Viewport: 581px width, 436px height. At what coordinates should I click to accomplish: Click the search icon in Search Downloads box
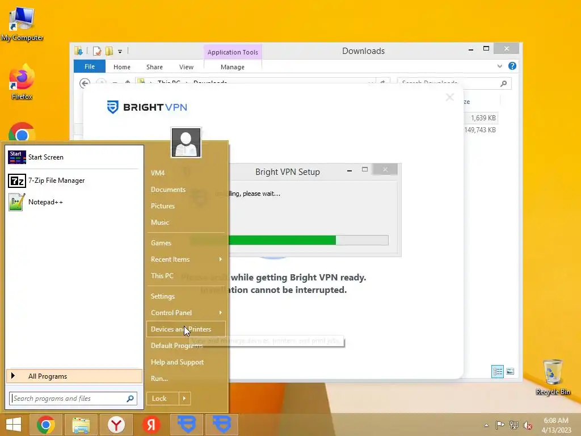click(x=503, y=83)
